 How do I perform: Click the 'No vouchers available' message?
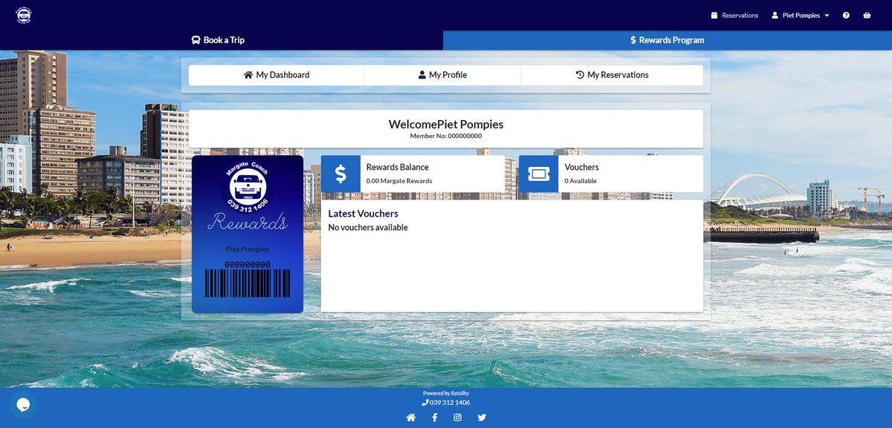click(368, 228)
